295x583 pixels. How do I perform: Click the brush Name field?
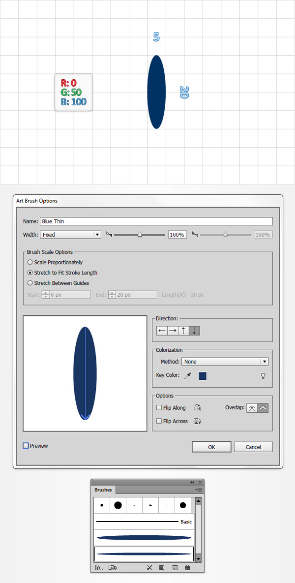[x=156, y=221]
